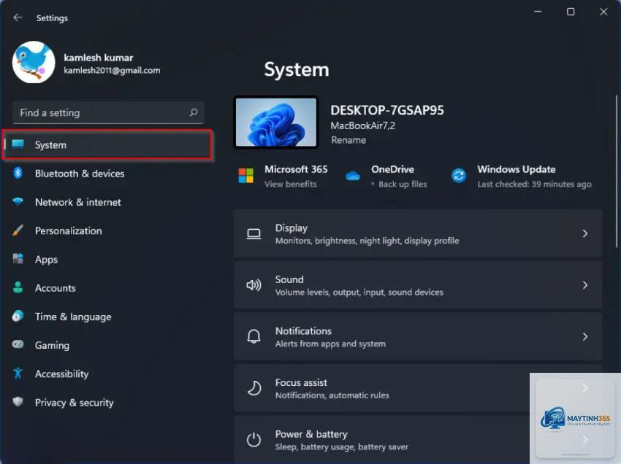Click the Apps icon in sidebar

pyautogui.click(x=18, y=259)
